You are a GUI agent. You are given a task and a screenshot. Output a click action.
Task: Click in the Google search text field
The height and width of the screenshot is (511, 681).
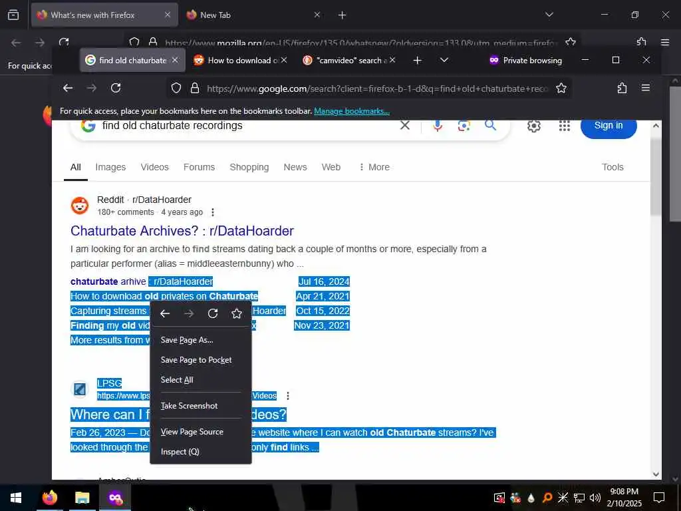[247, 126]
